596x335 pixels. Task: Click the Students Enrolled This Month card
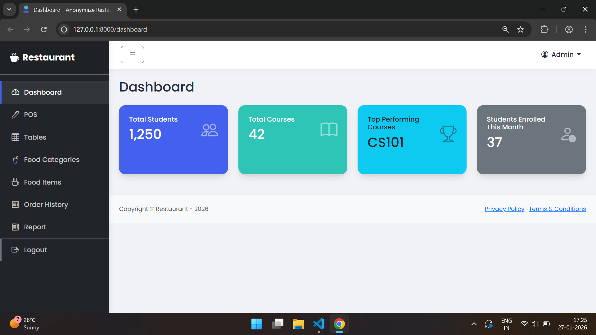tap(531, 140)
